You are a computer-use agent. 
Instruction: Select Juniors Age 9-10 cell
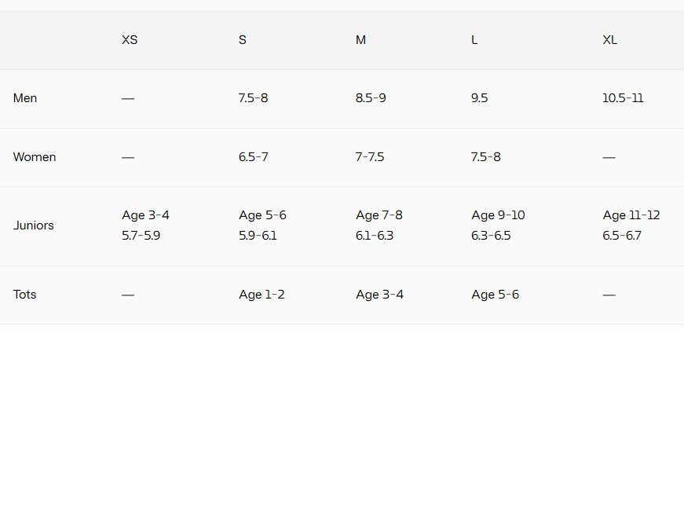tap(498, 215)
